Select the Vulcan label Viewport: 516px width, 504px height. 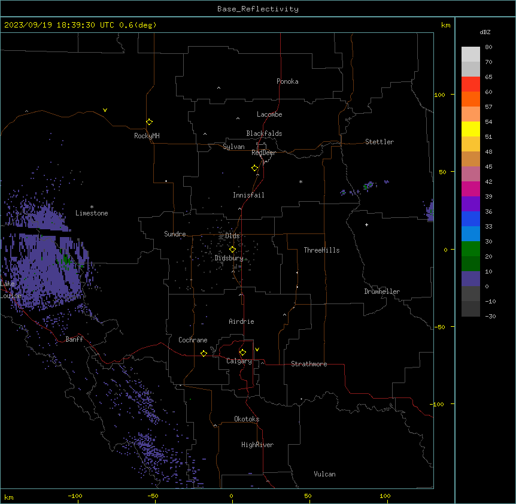324,474
